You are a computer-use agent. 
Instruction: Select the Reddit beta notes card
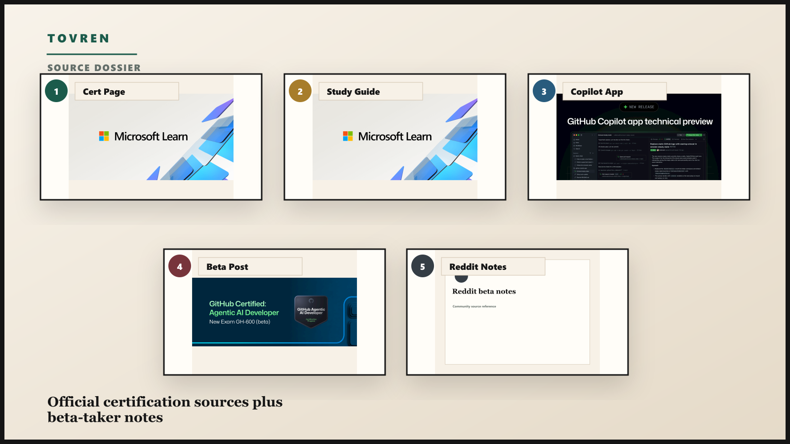(517, 312)
